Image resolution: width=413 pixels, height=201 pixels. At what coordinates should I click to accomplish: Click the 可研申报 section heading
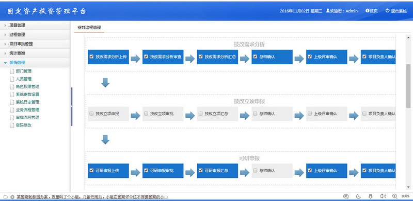tap(249, 158)
